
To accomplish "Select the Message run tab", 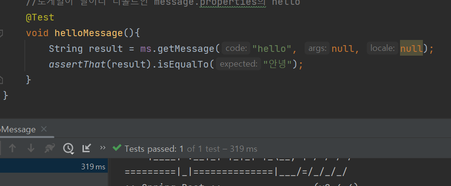I will [18, 129].
